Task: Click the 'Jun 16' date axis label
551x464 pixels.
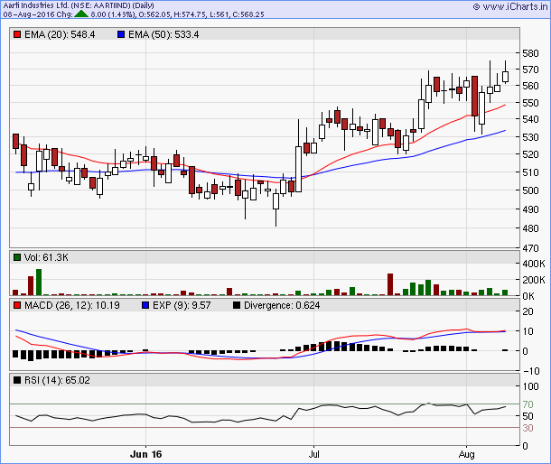Action: click(145, 454)
